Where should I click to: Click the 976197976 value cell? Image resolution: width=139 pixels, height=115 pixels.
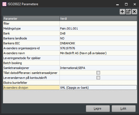98,48
